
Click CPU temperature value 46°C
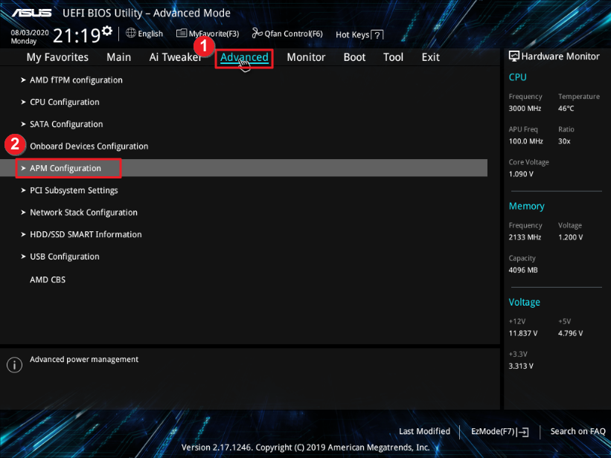[566, 109]
